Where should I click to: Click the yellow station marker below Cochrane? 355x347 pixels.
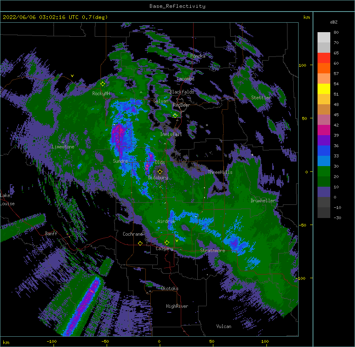click(140, 243)
